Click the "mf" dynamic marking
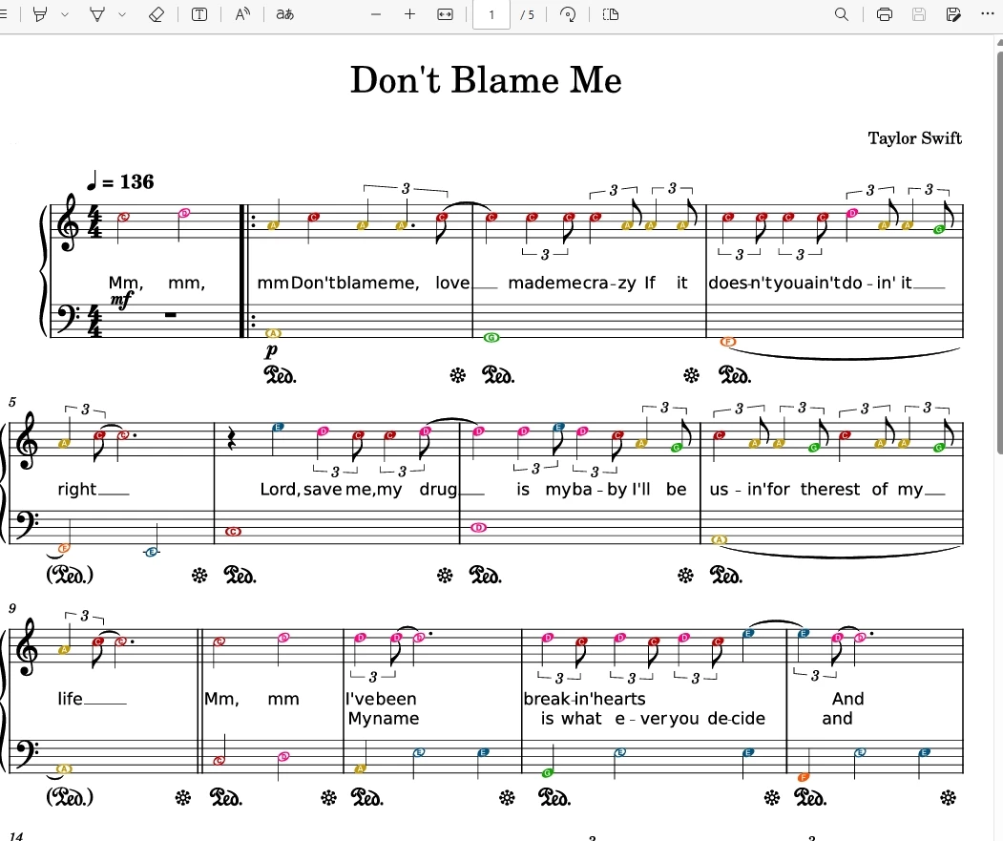The height and width of the screenshot is (841, 1003). [121, 300]
